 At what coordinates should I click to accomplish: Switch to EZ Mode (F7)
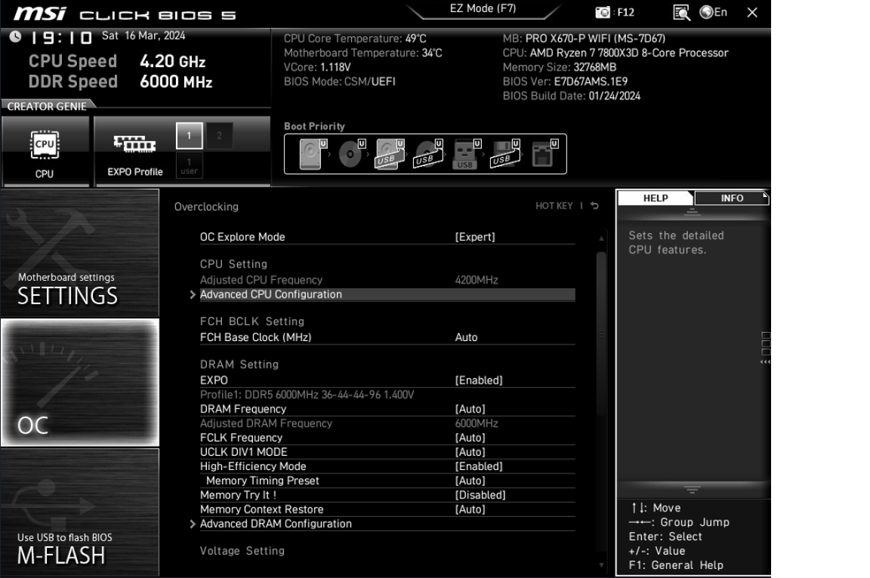point(483,9)
